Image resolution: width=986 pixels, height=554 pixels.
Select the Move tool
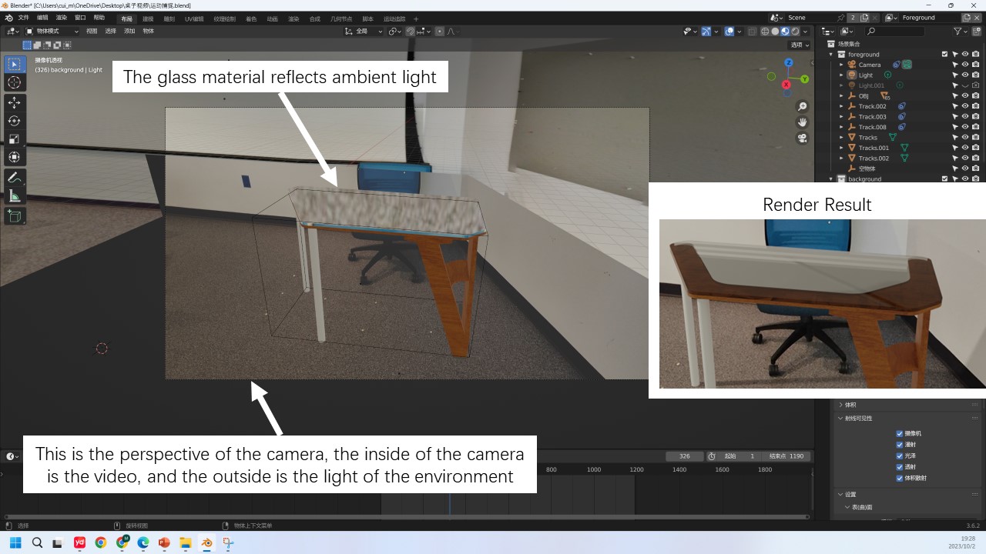(15, 102)
